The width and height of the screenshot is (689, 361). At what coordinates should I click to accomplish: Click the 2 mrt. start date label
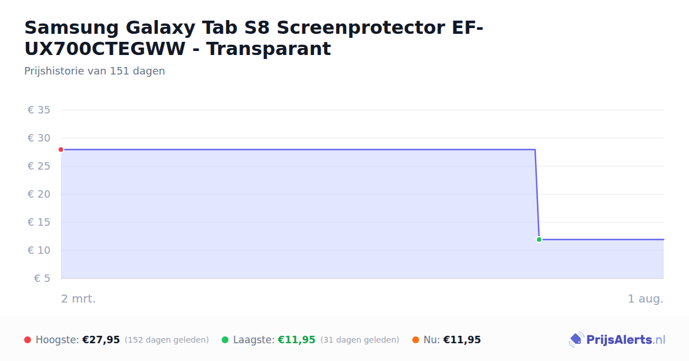[x=79, y=299]
